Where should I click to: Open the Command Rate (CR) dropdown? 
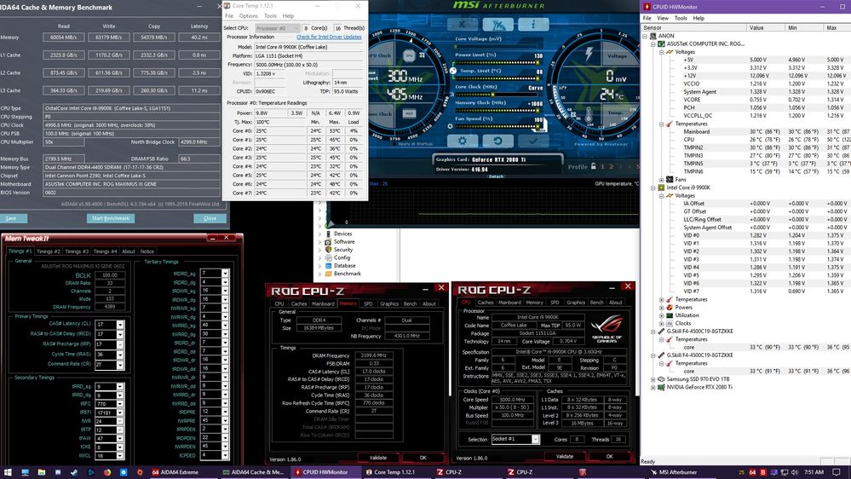pos(120,365)
